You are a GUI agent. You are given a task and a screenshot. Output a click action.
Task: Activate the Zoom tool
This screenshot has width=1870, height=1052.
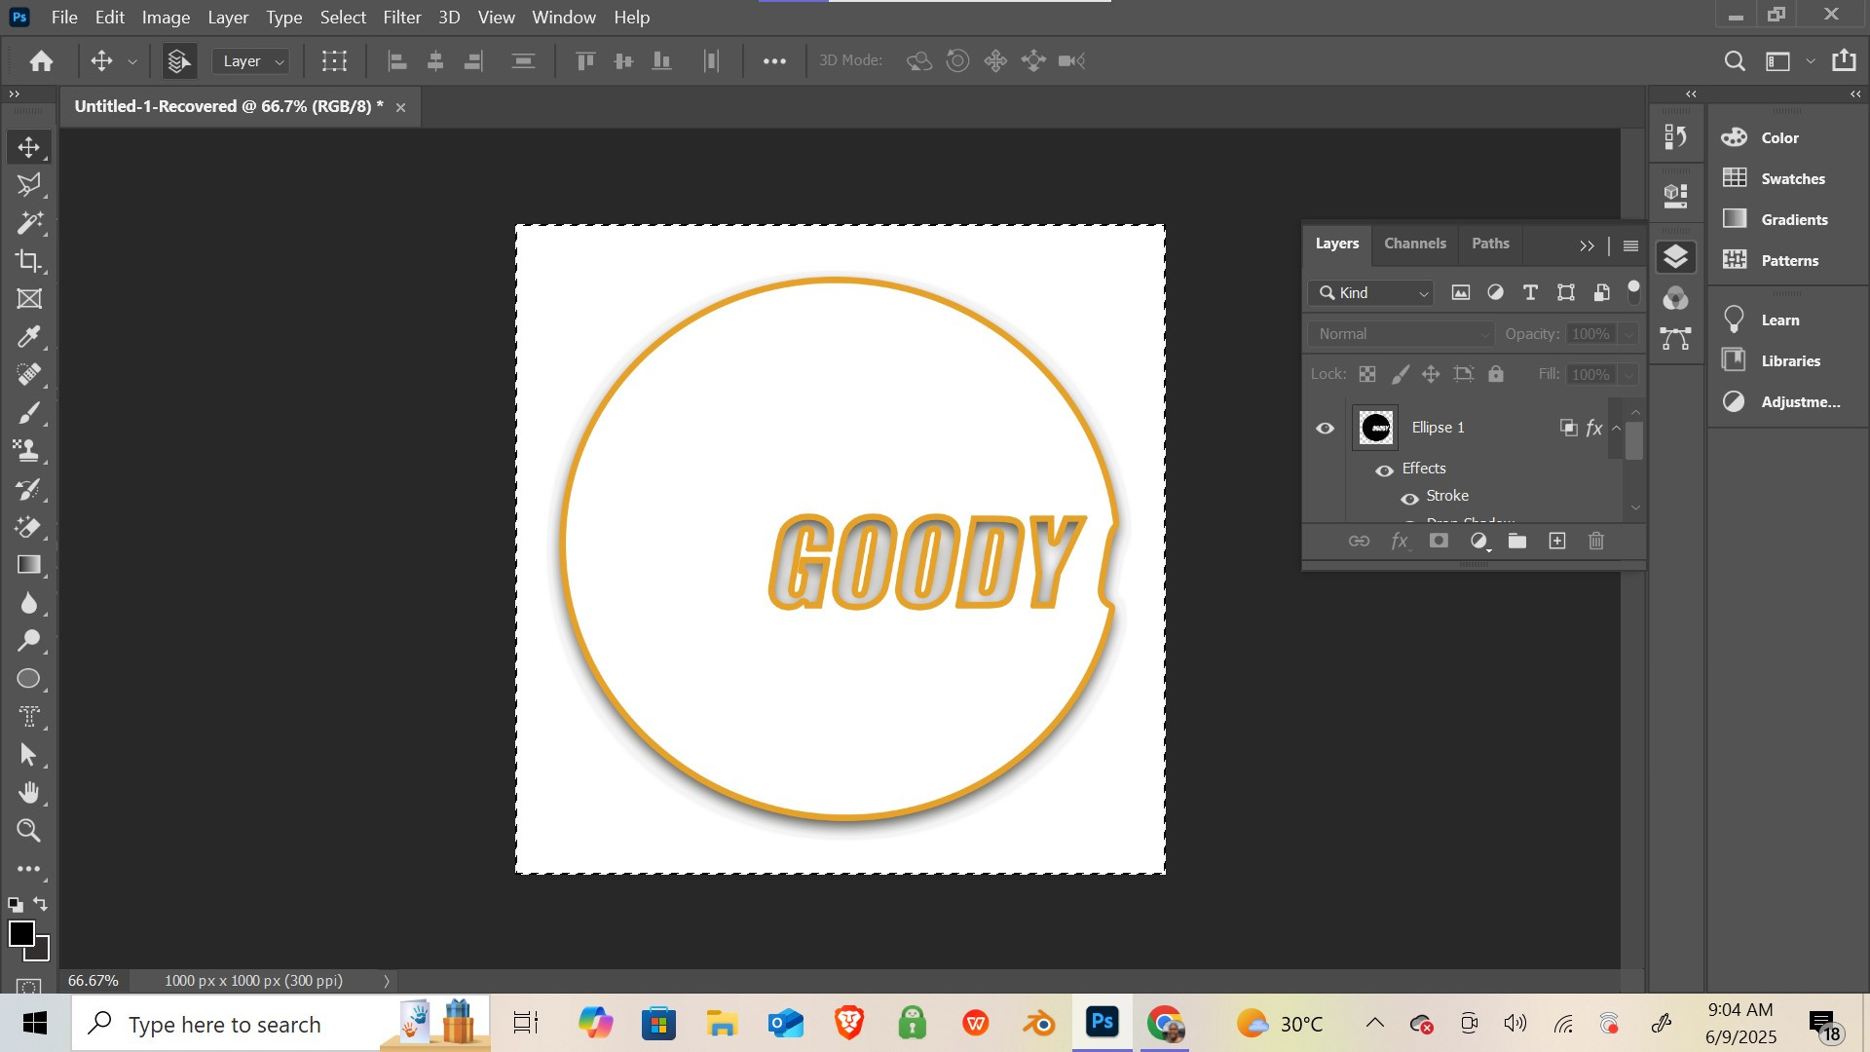tap(28, 831)
